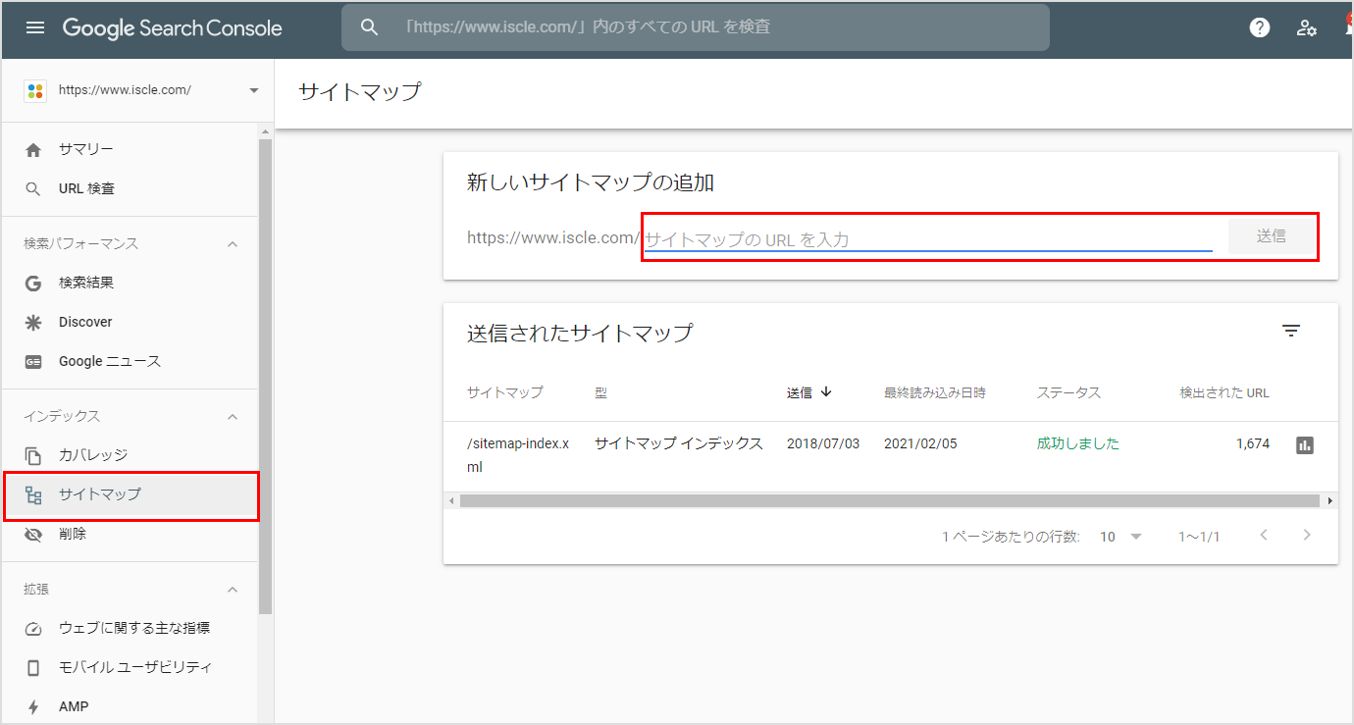Click the 成功しました status text
Screen dimensions: 1354x725
click(1078, 443)
